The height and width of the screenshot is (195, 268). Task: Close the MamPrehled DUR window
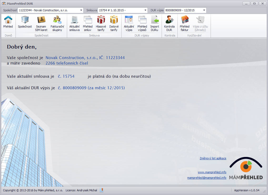pos(262,3)
